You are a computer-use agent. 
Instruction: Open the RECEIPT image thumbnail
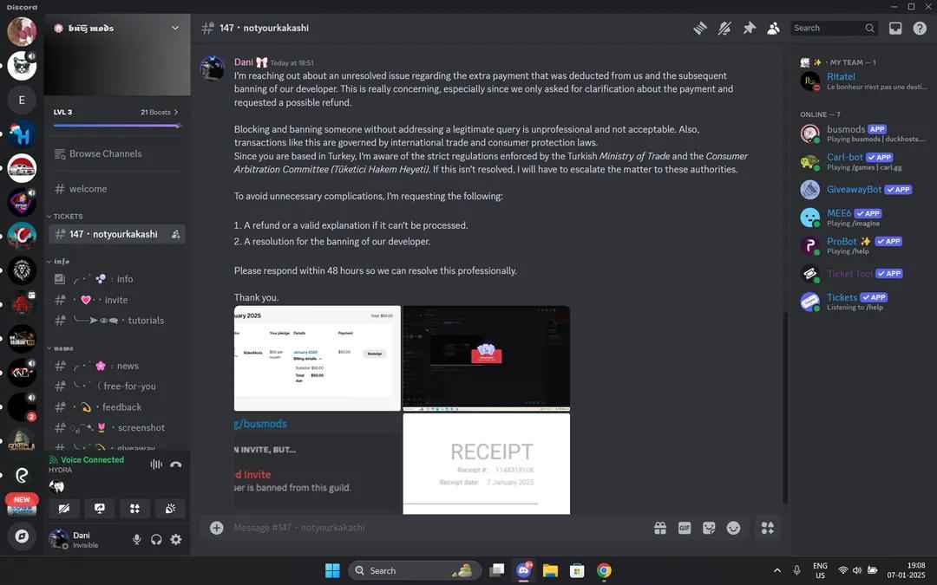(x=487, y=464)
